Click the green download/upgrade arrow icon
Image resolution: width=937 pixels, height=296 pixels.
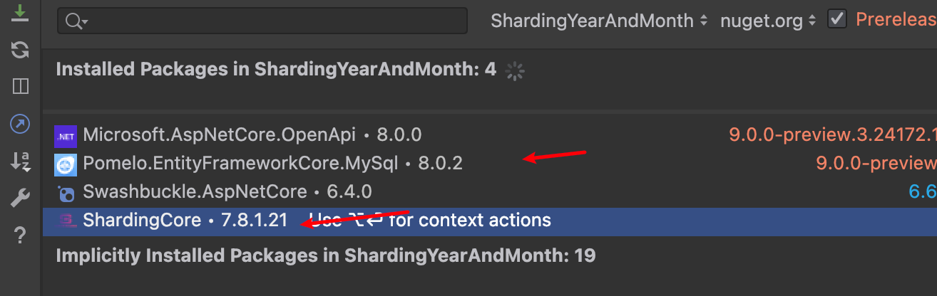(21, 13)
